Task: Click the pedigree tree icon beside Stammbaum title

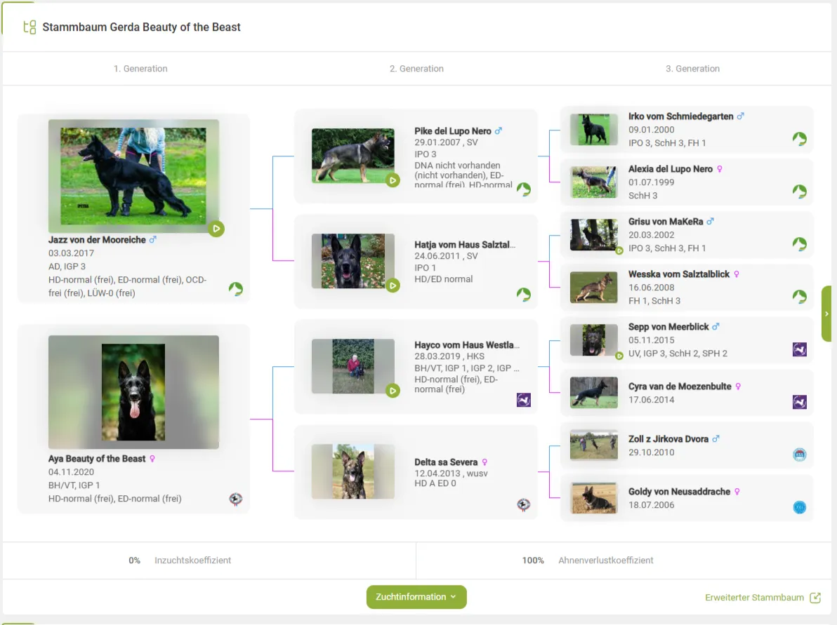Action: coord(29,27)
